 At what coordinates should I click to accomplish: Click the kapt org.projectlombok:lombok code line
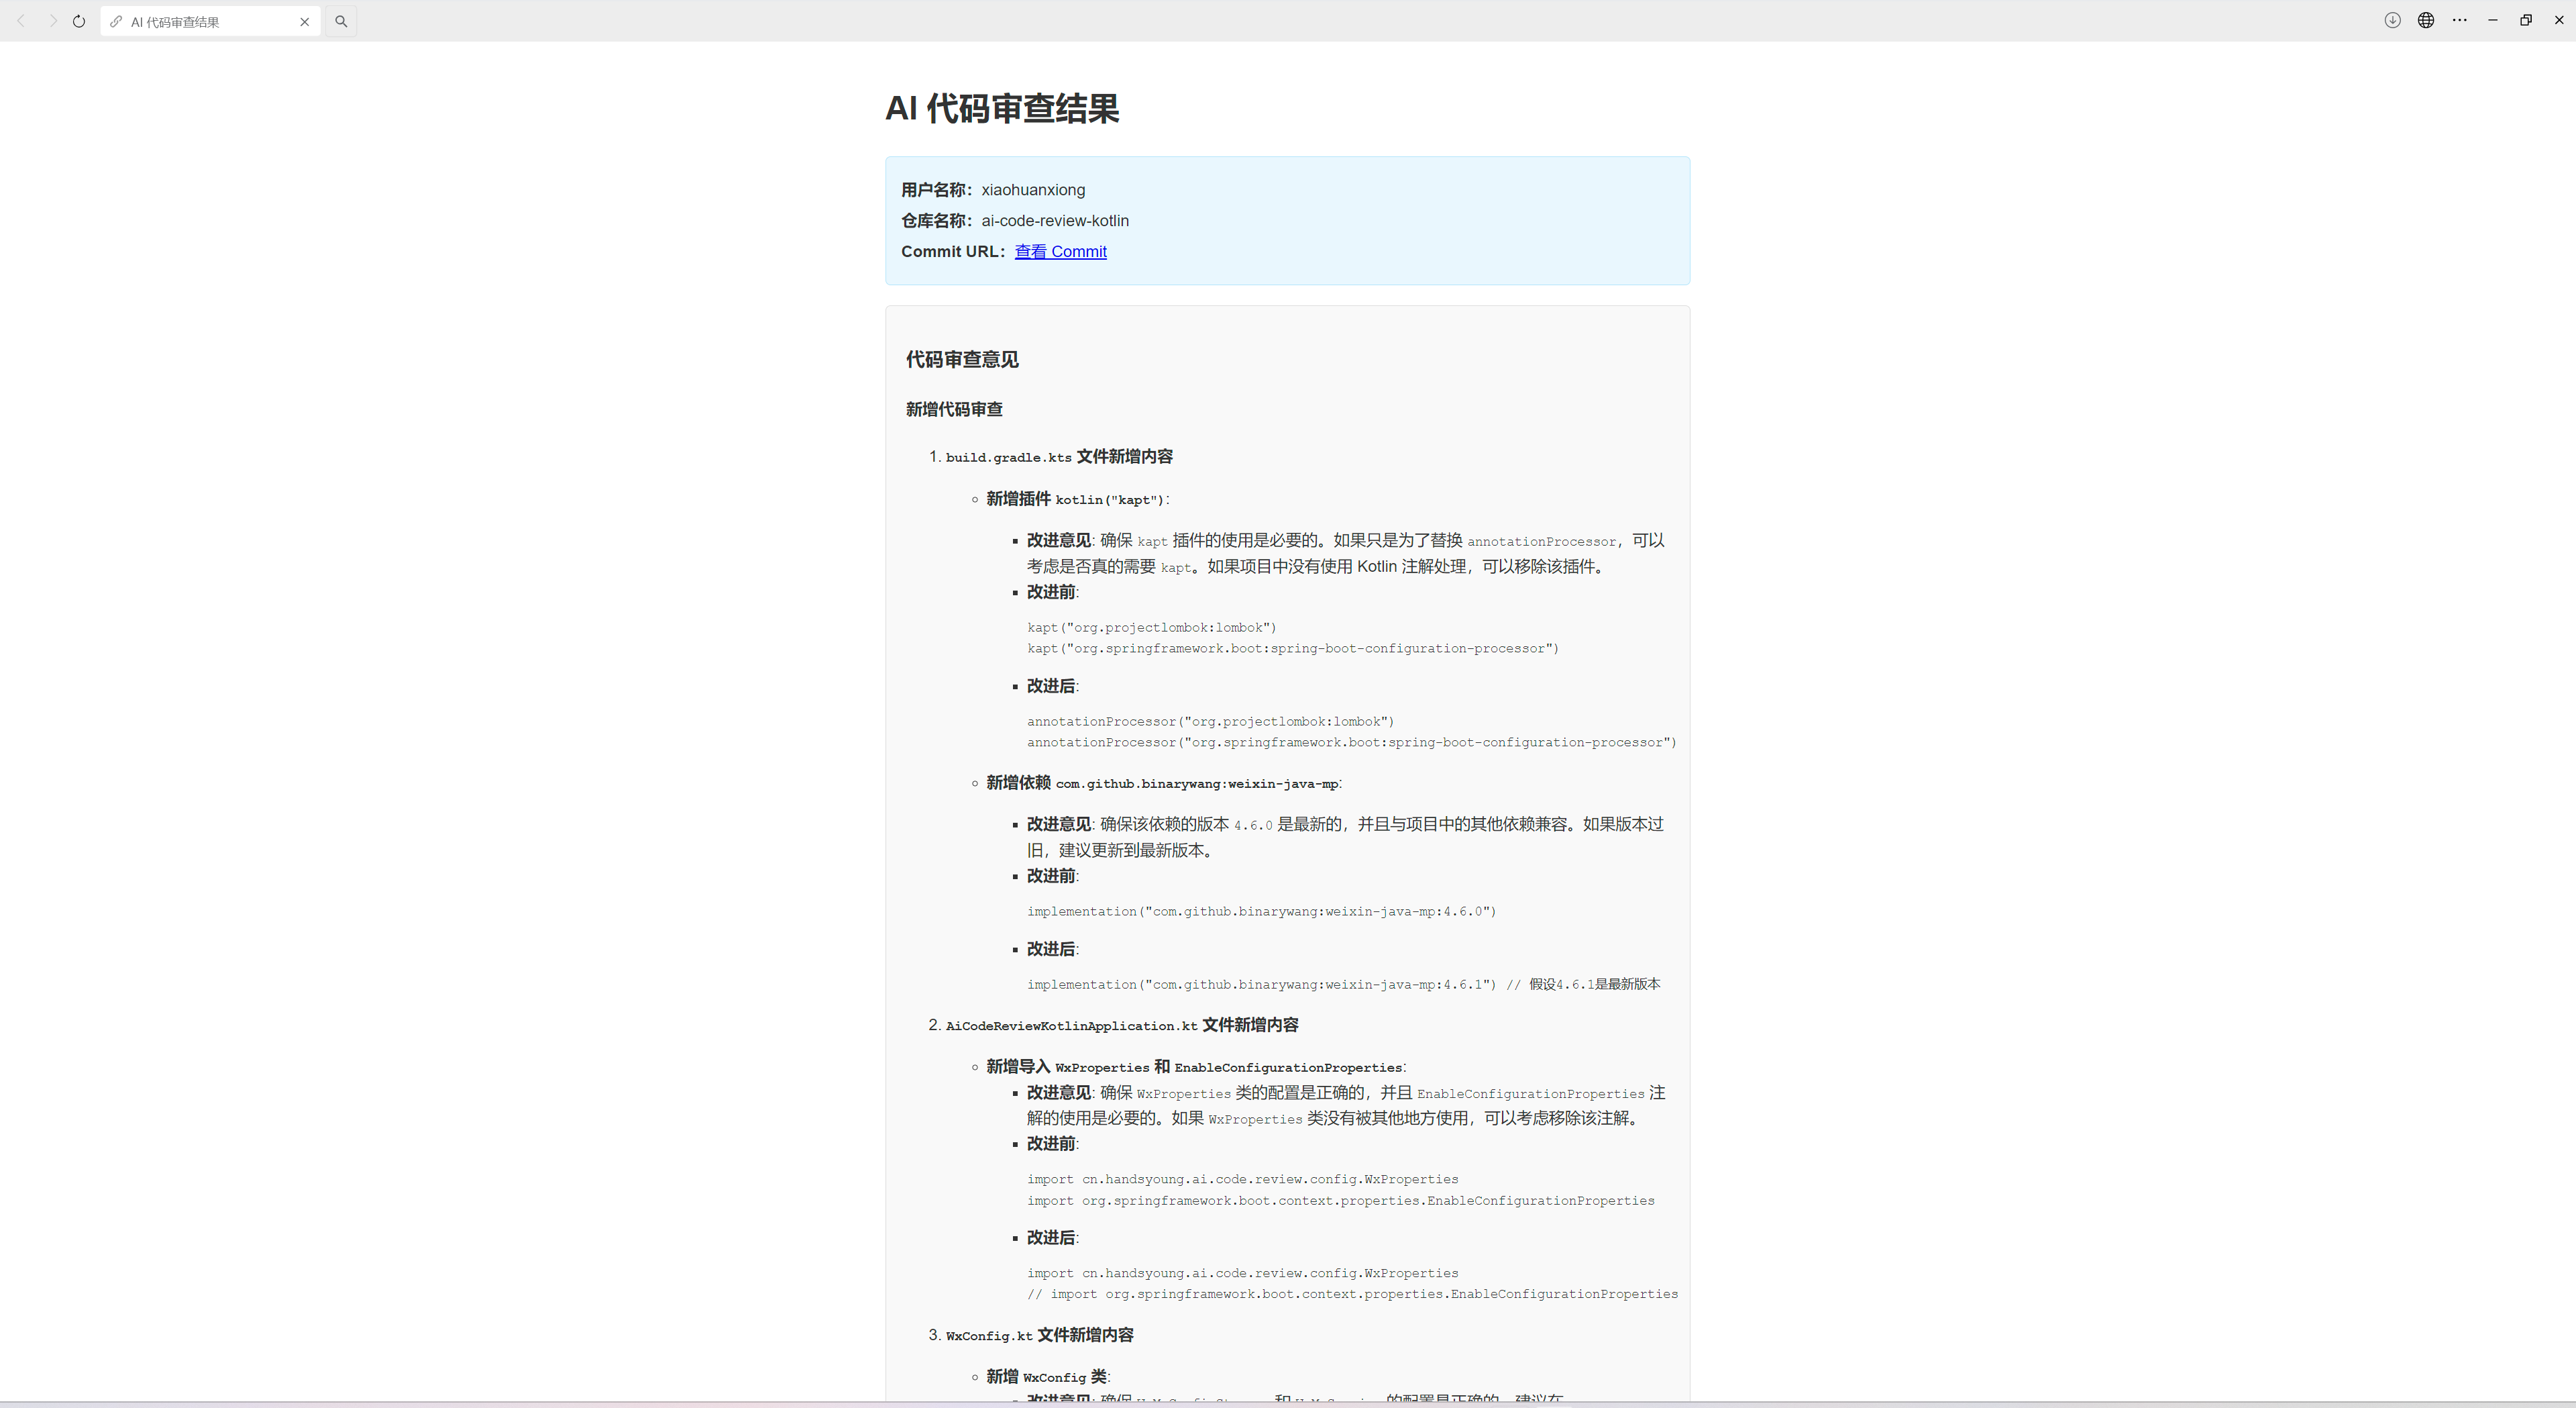click(1151, 626)
